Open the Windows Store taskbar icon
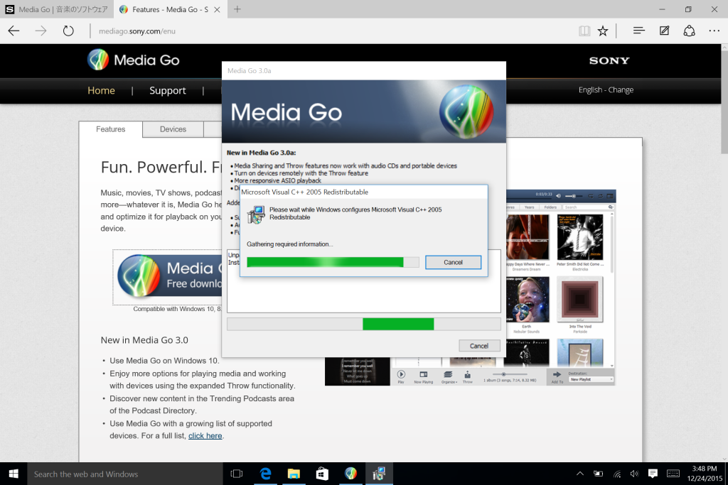The image size is (728, 485). tap(322, 474)
